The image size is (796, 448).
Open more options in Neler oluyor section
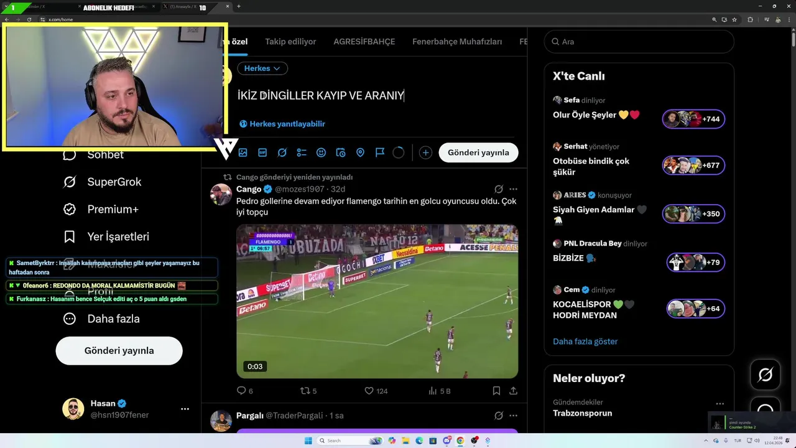(720, 404)
